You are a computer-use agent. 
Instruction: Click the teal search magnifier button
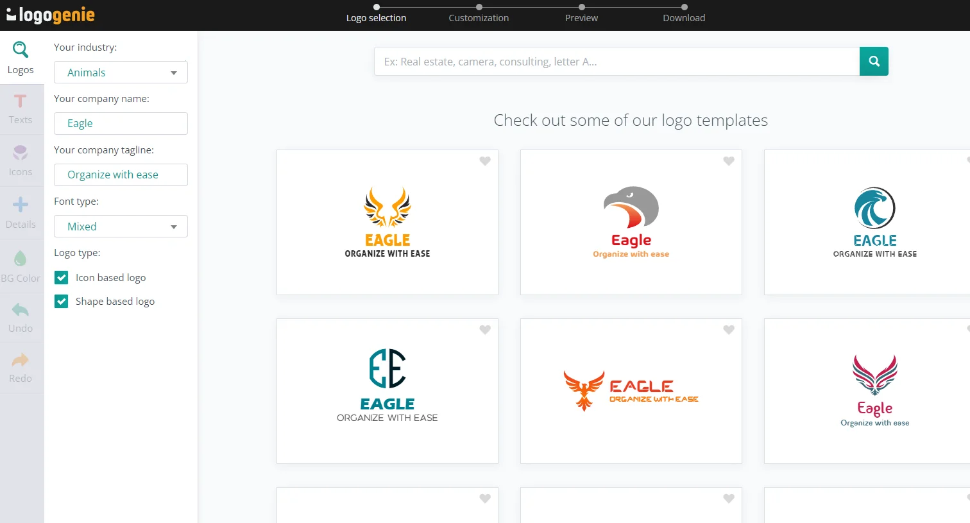874,62
